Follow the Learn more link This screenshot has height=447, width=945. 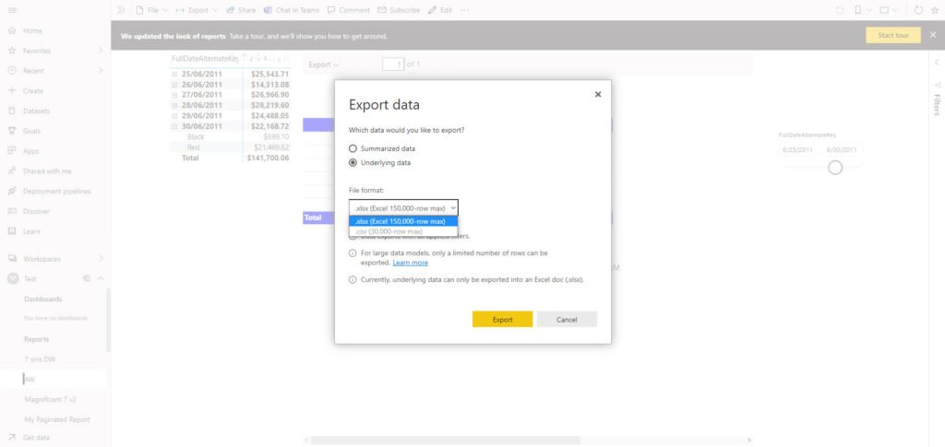411,263
